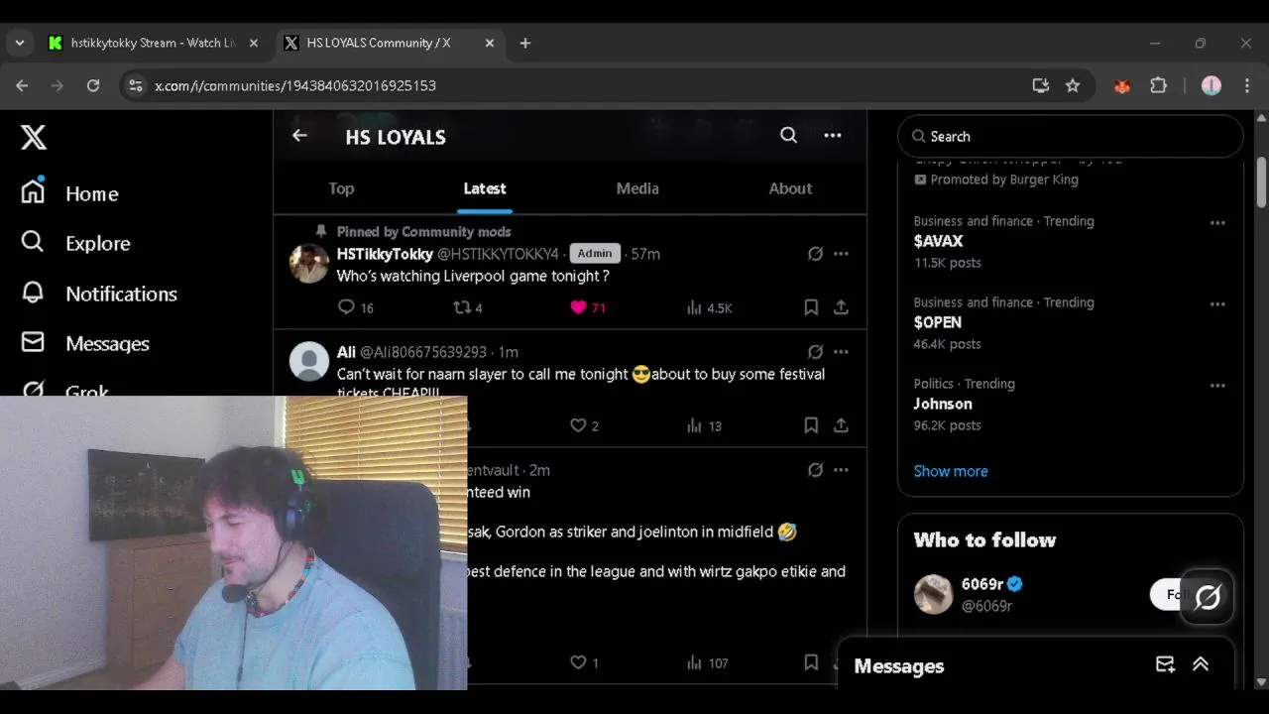
Task: Open HSTikkyTokky username link
Action: pos(385,254)
